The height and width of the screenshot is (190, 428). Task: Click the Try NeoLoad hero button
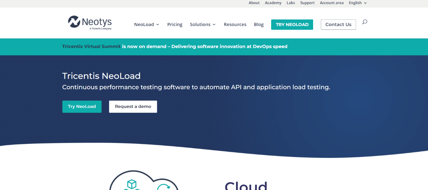point(82,106)
